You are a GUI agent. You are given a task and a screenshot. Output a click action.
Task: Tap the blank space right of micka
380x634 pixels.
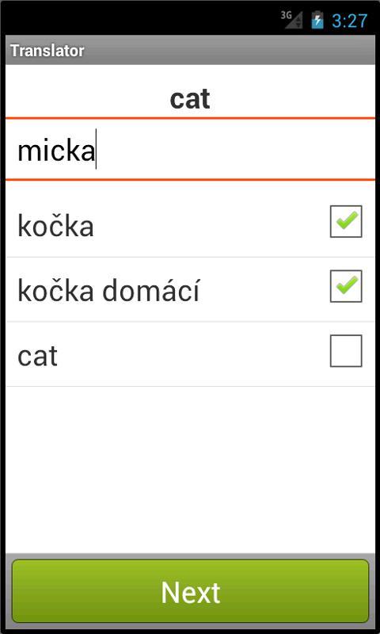click(x=236, y=150)
